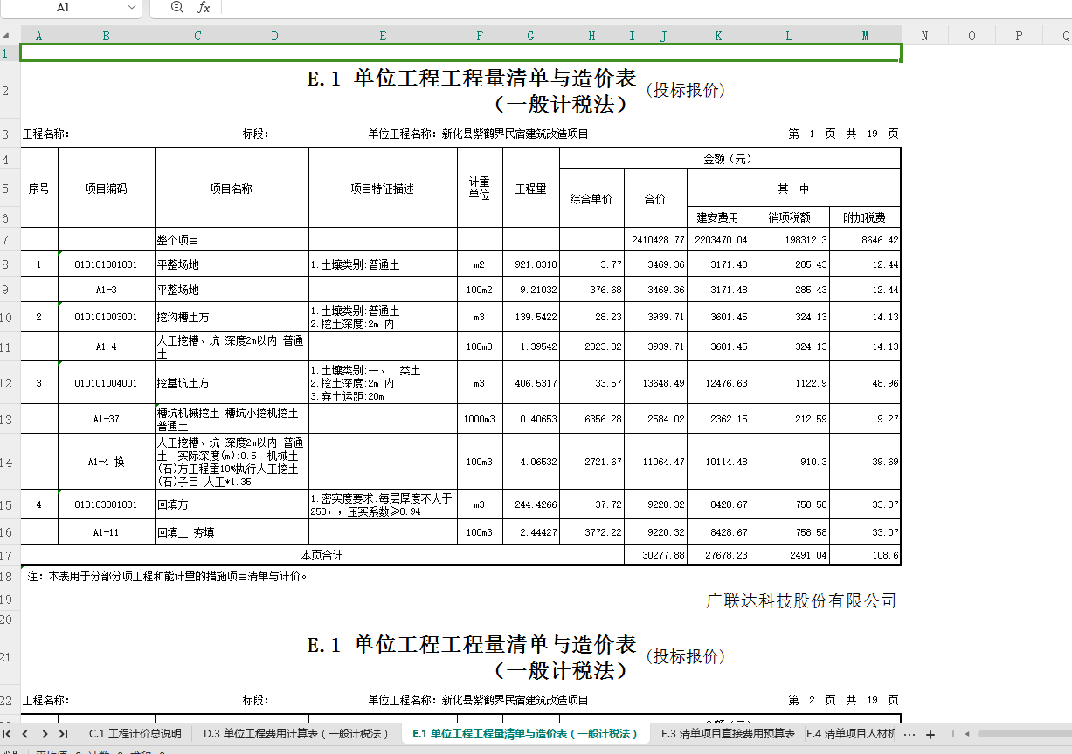Select the A1-4 换 quota code cell
This screenshot has width=1072, height=754.
point(106,462)
